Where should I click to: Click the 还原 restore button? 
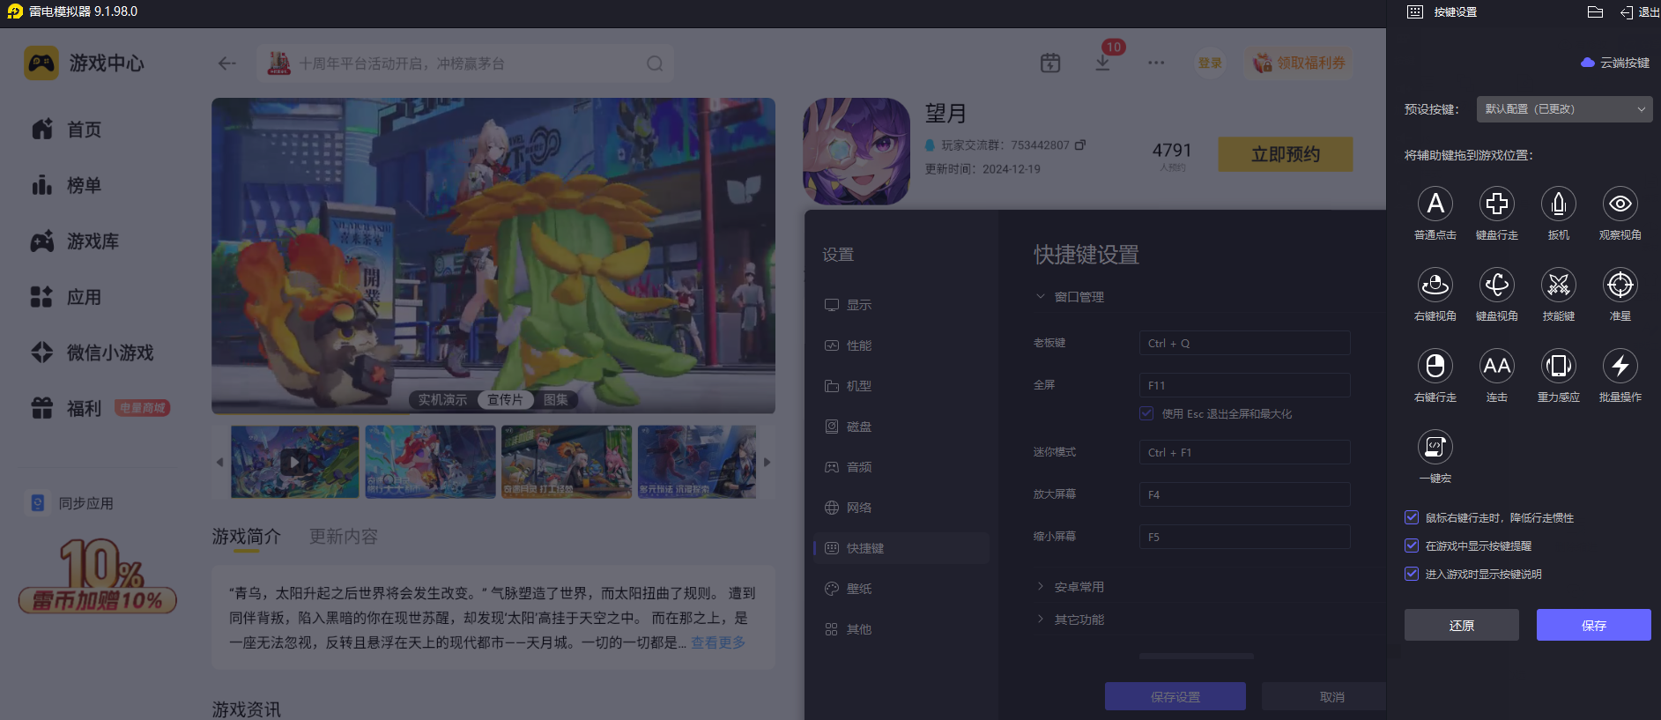pos(1461,625)
